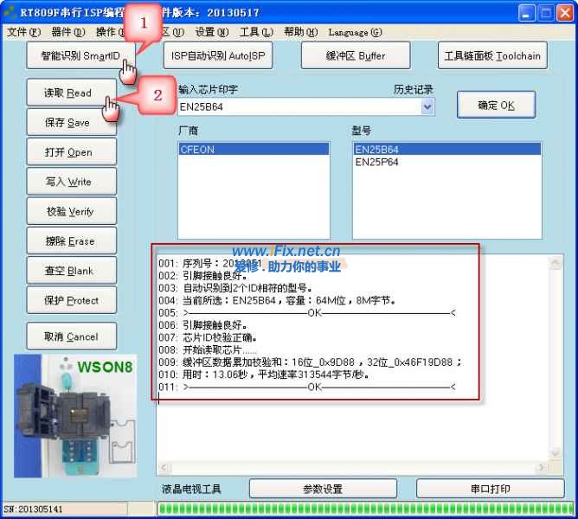
Task: Click the 液晶电视工具 label
Action: pyautogui.click(x=191, y=489)
